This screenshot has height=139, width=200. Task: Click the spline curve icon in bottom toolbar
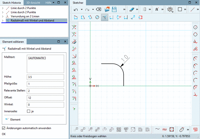tap(157, 129)
